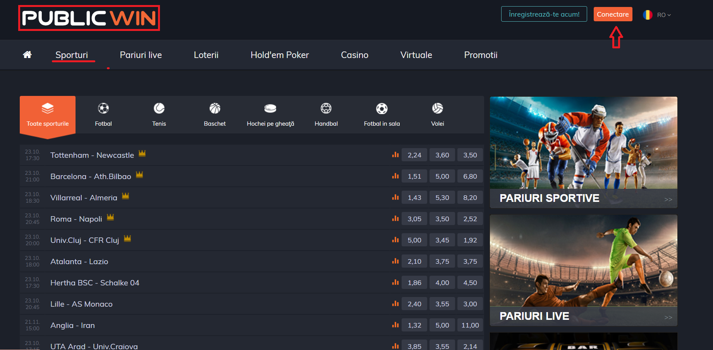Open the RO language dropdown

(664, 15)
